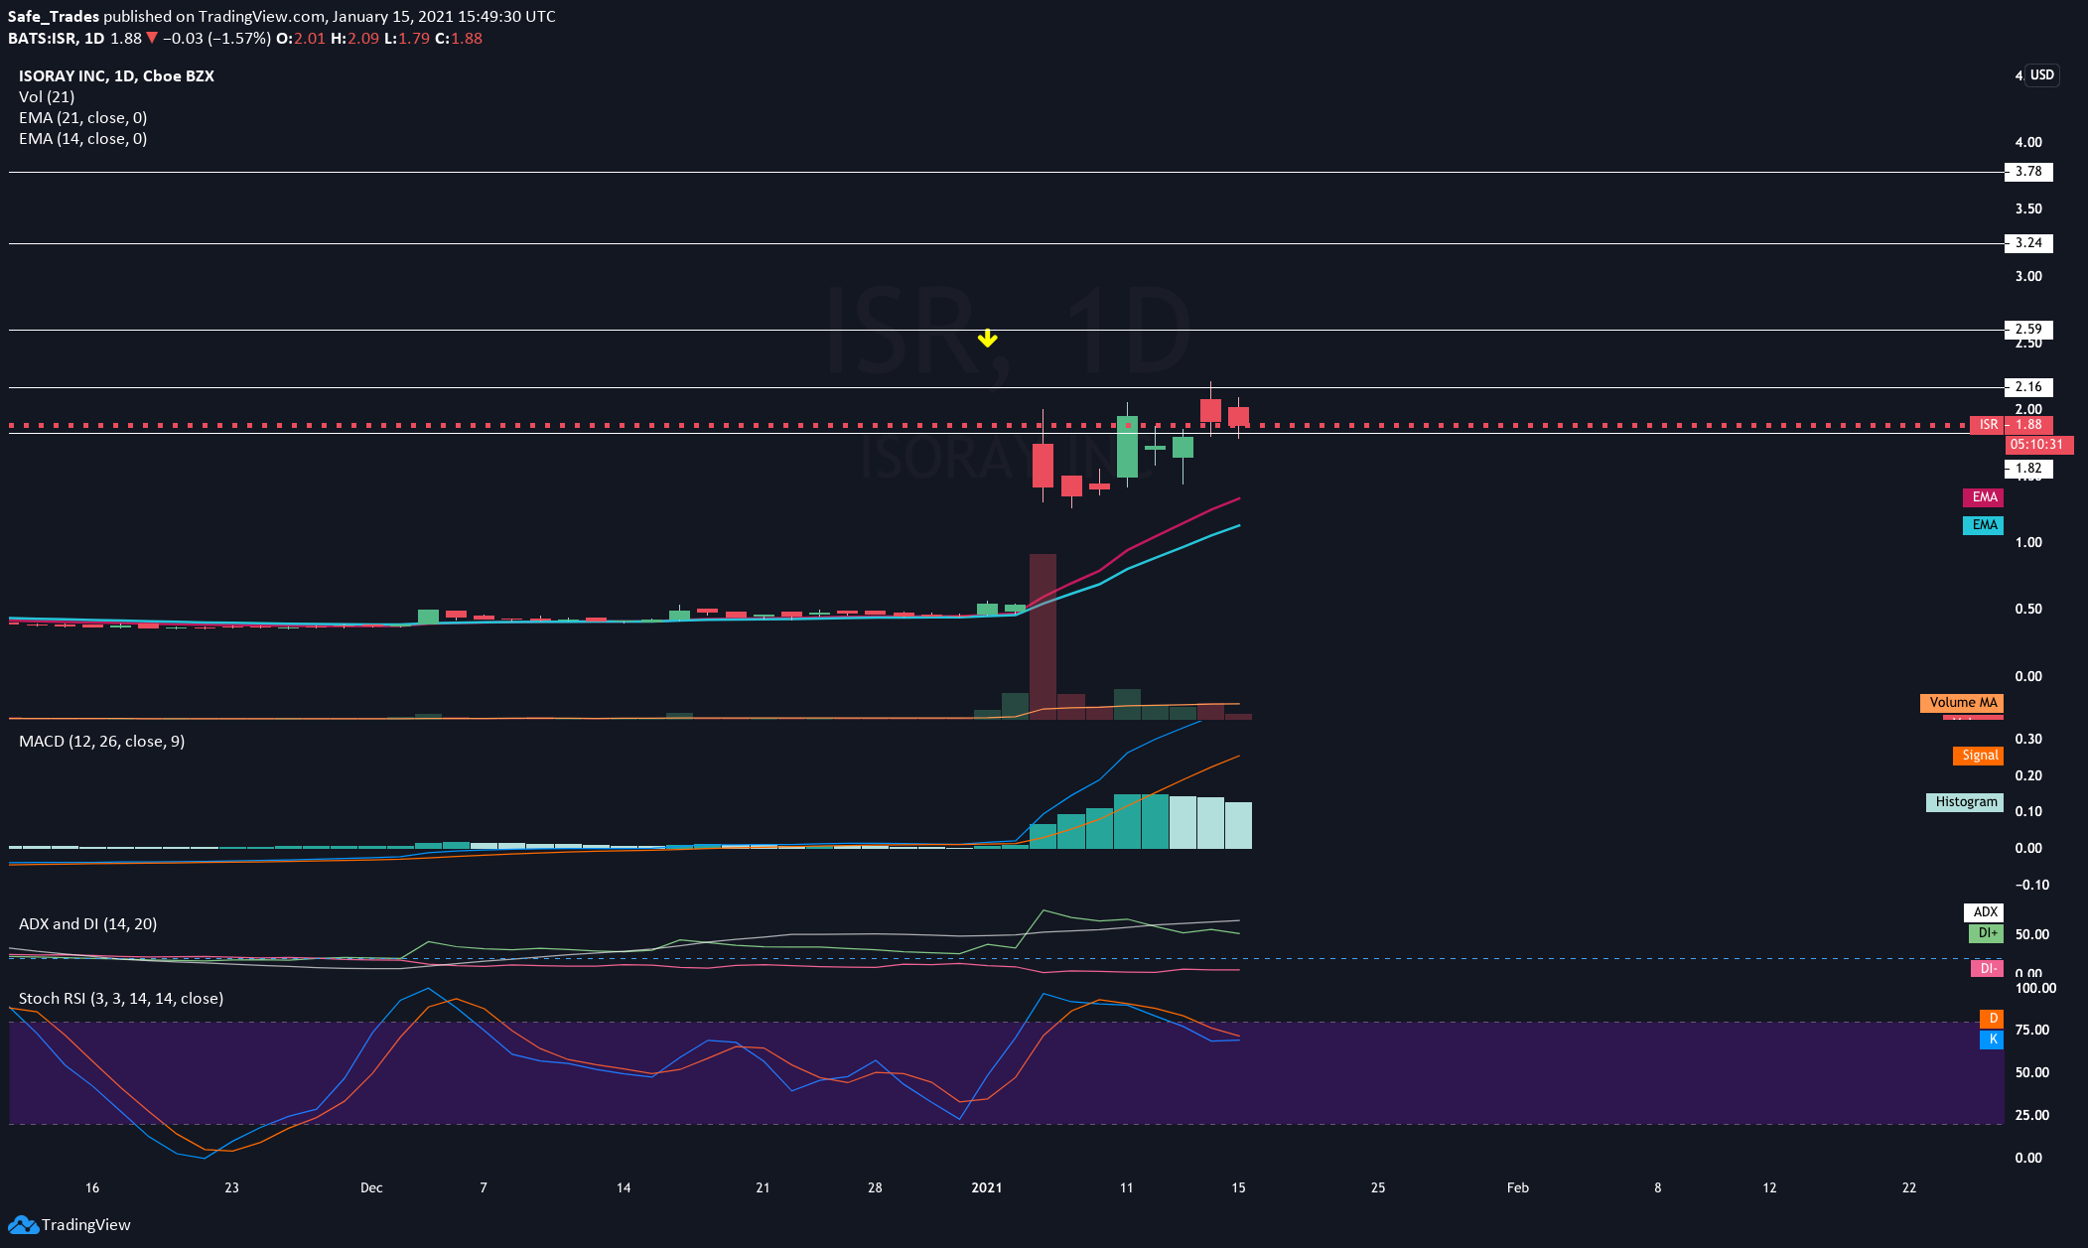Image resolution: width=2088 pixels, height=1248 pixels.
Task: Click the Histogram tag in MACD pane
Action: click(1965, 802)
